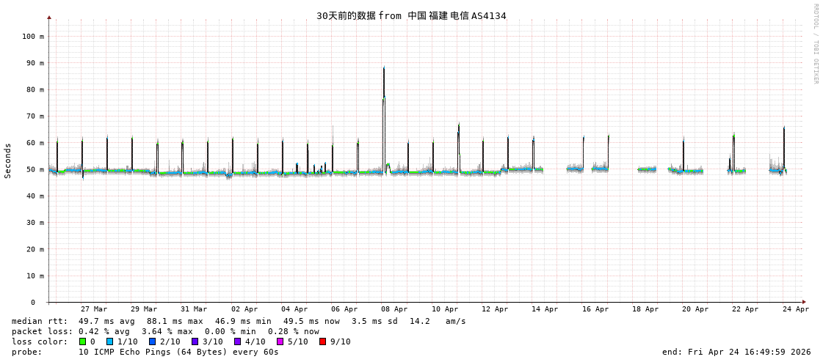Select the light blue 1/10 loss swatch
This screenshot has width=823, height=362.
point(109,341)
